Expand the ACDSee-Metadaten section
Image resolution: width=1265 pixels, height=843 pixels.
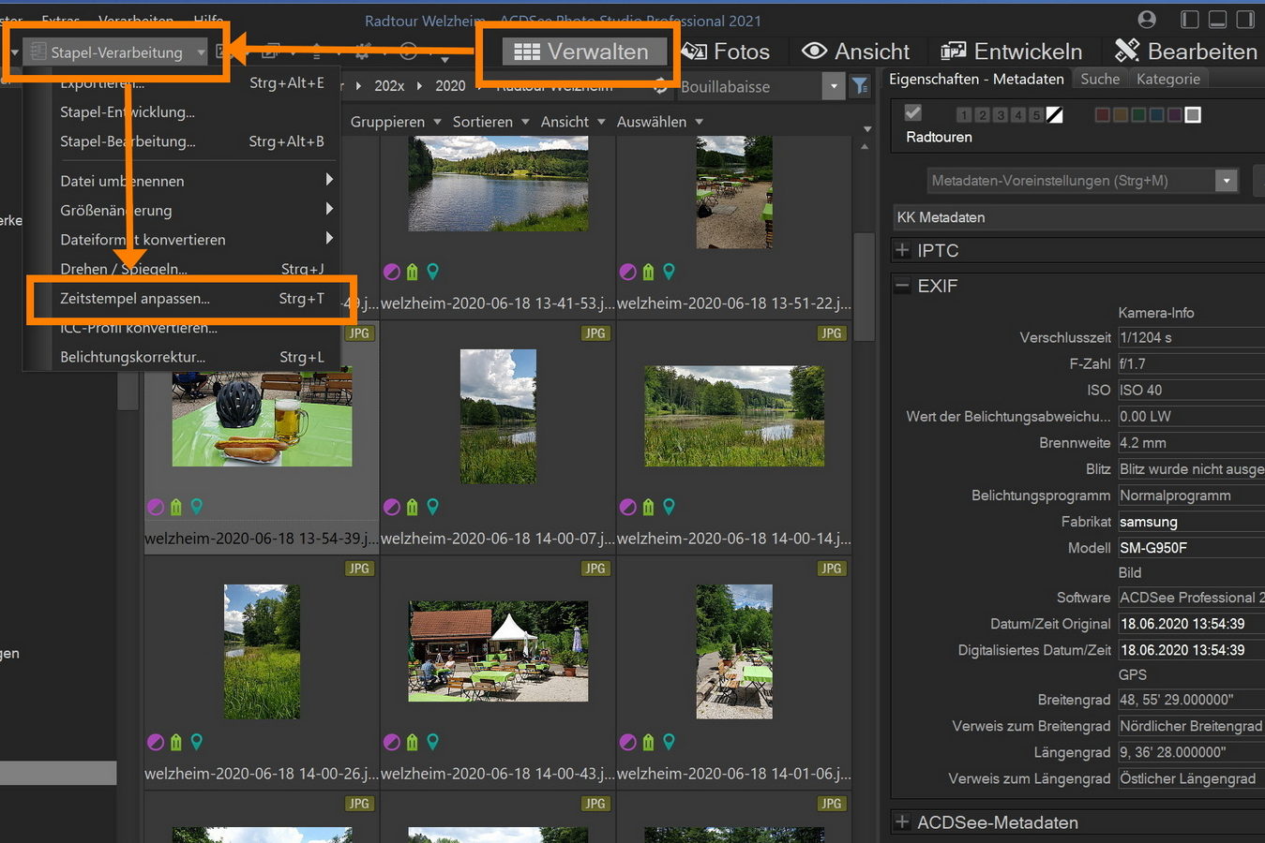(902, 822)
